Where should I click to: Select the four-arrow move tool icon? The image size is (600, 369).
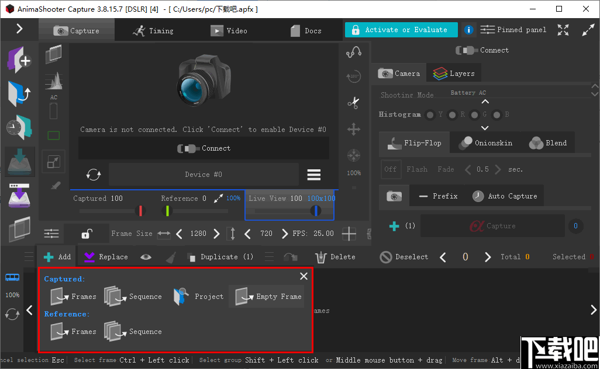(x=354, y=129)
